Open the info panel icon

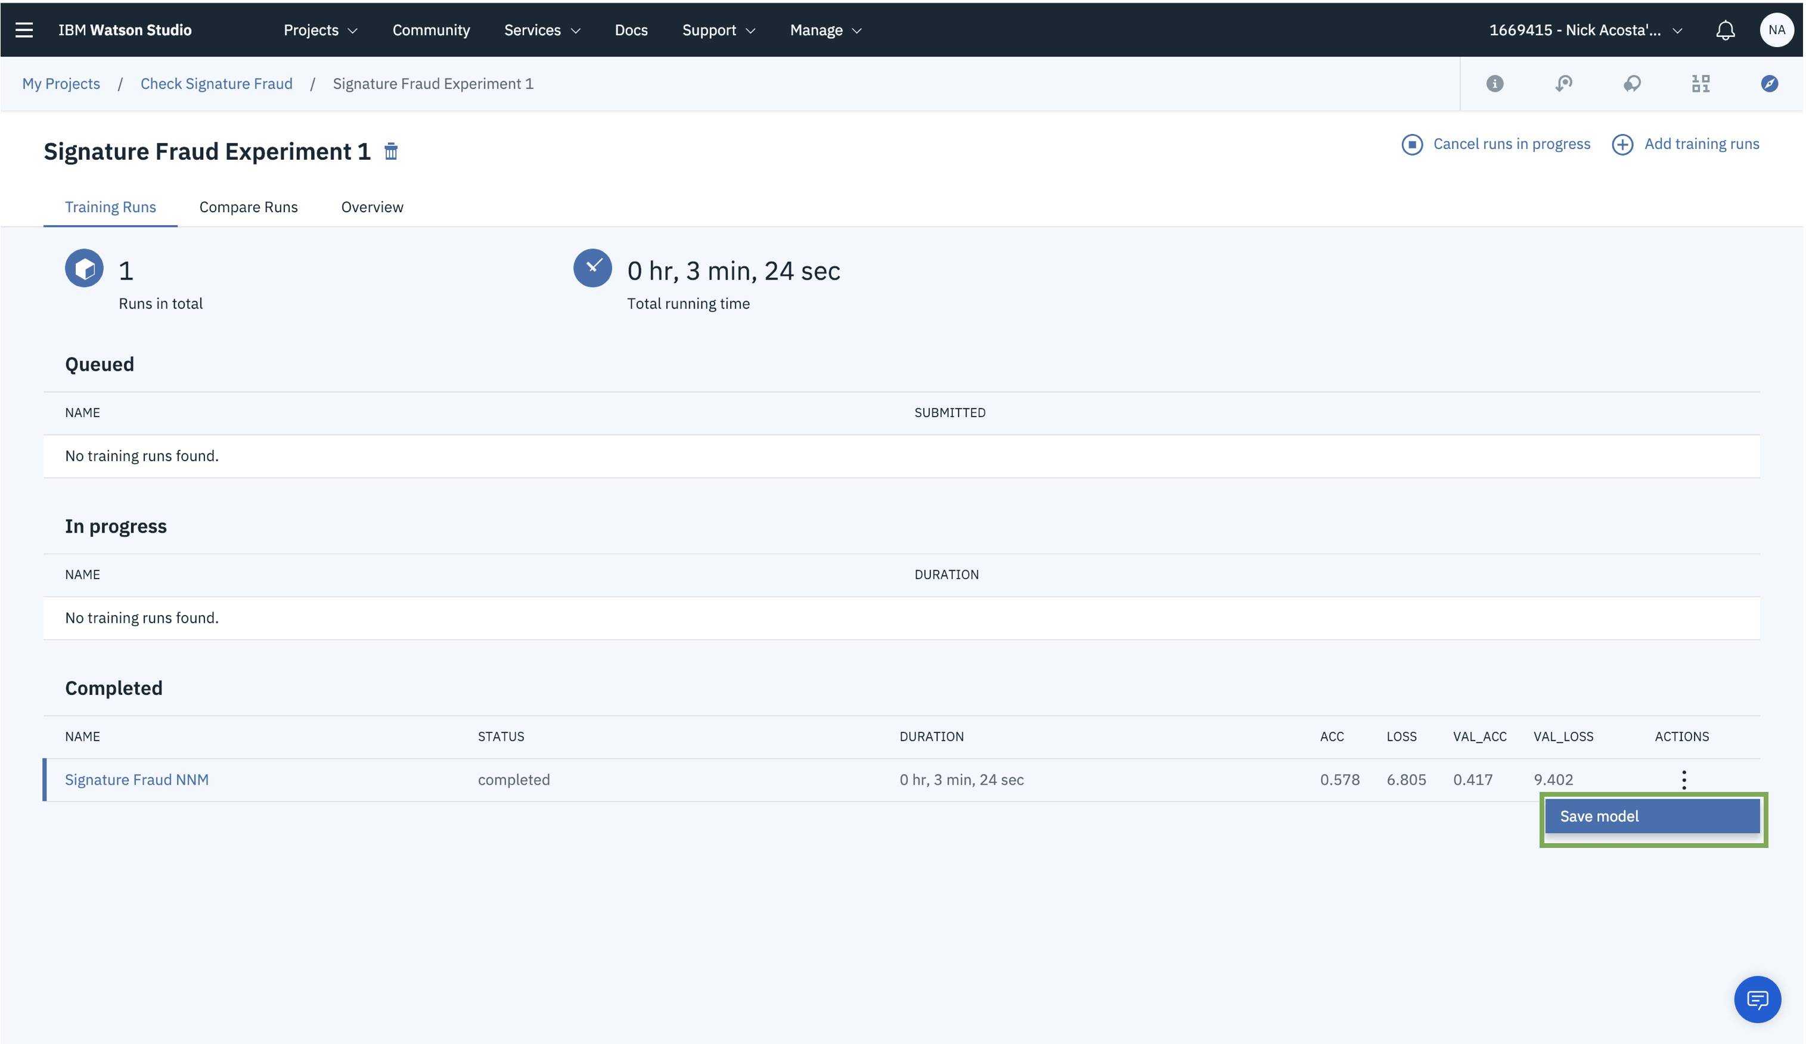[1494, 84]
